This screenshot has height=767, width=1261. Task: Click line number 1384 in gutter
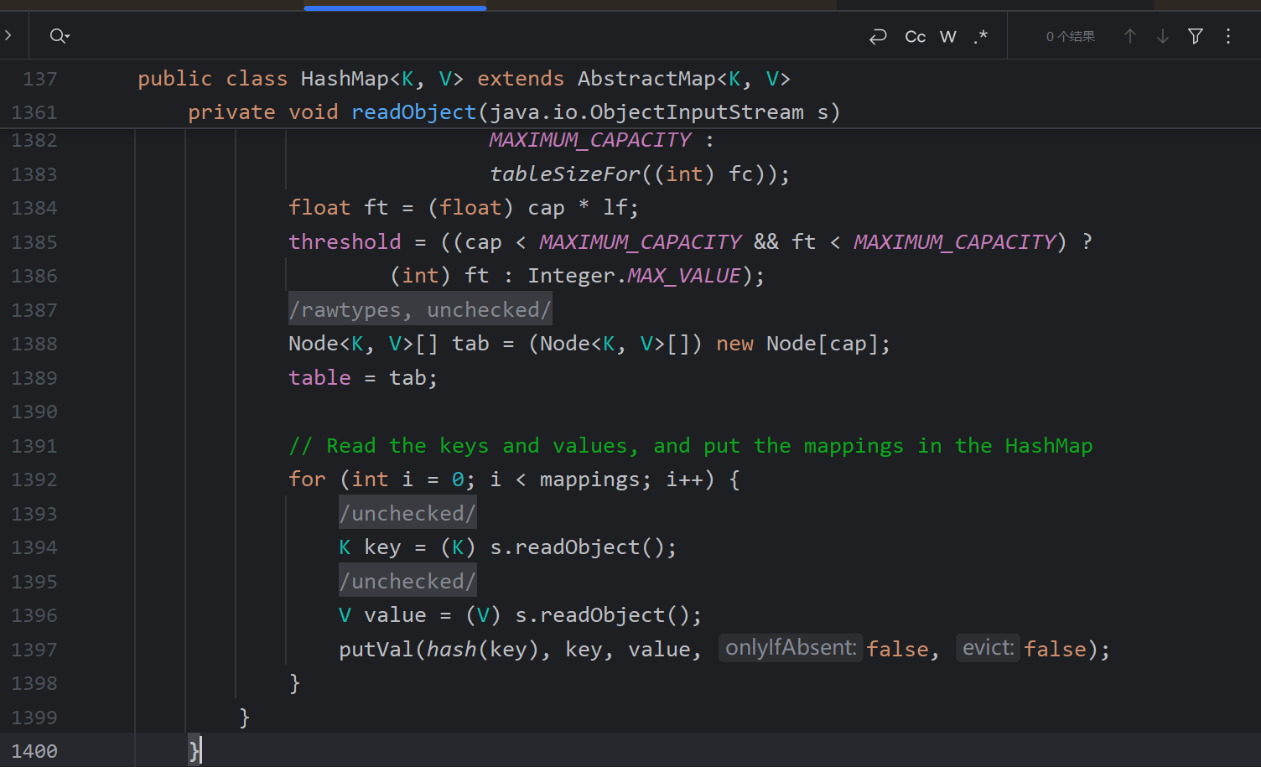click(34, 208)
